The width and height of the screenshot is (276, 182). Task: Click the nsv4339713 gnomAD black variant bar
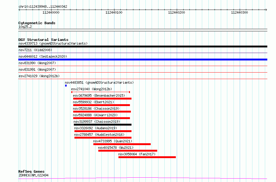143,47
